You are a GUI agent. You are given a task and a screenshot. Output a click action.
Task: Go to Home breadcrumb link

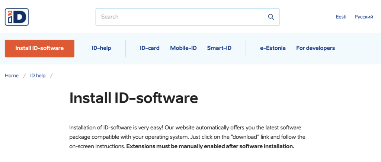12,76
